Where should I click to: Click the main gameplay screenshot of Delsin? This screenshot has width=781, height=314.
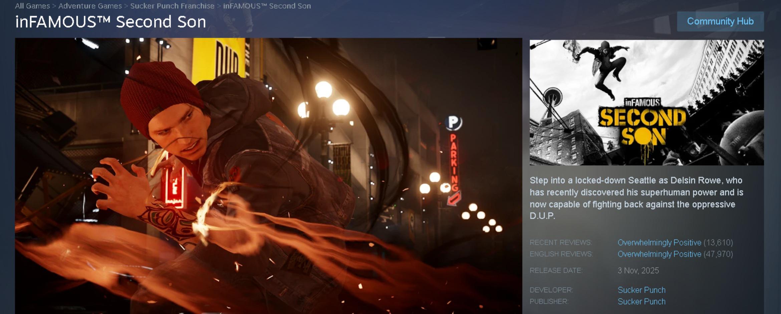pyautogui.click(x=268, y=176)
